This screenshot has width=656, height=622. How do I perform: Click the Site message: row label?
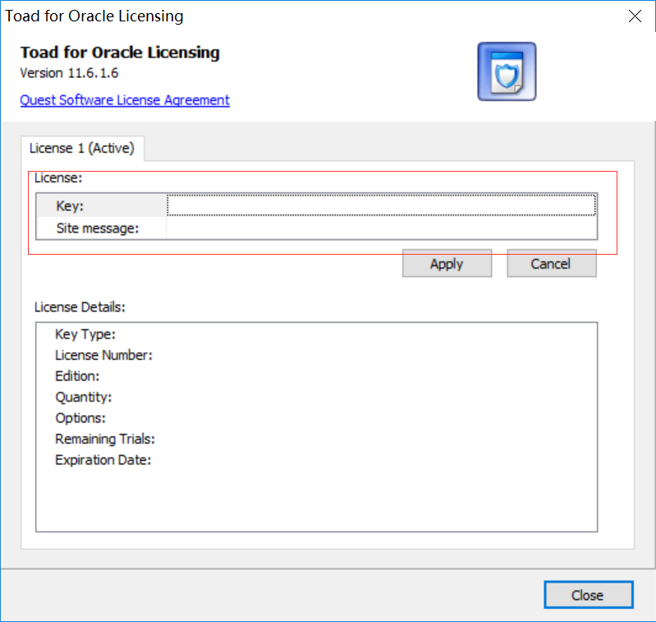coord(98,228)
